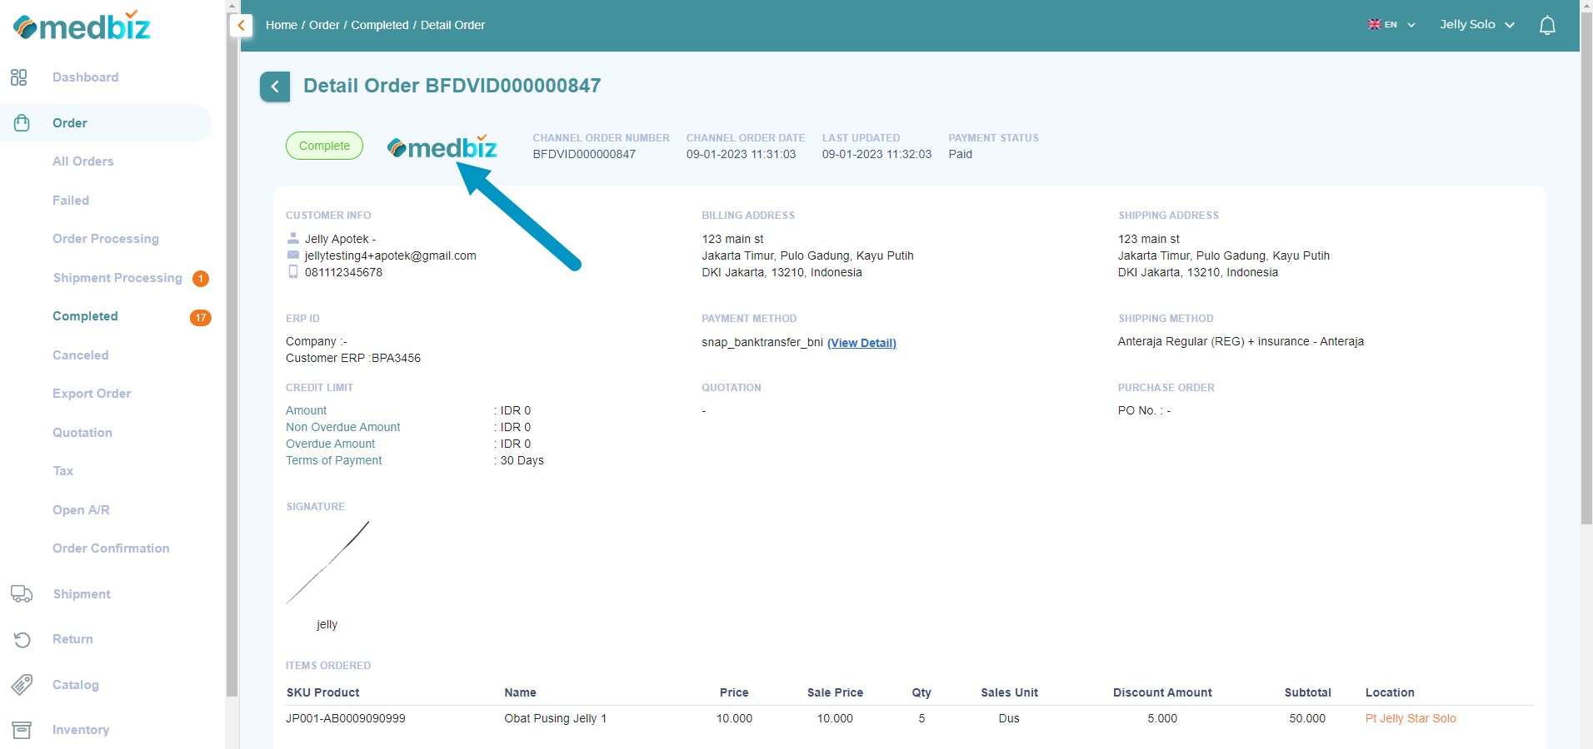1593x749 pixels.
Task: Click the View Detail payment link
Action: coord(861,343)
